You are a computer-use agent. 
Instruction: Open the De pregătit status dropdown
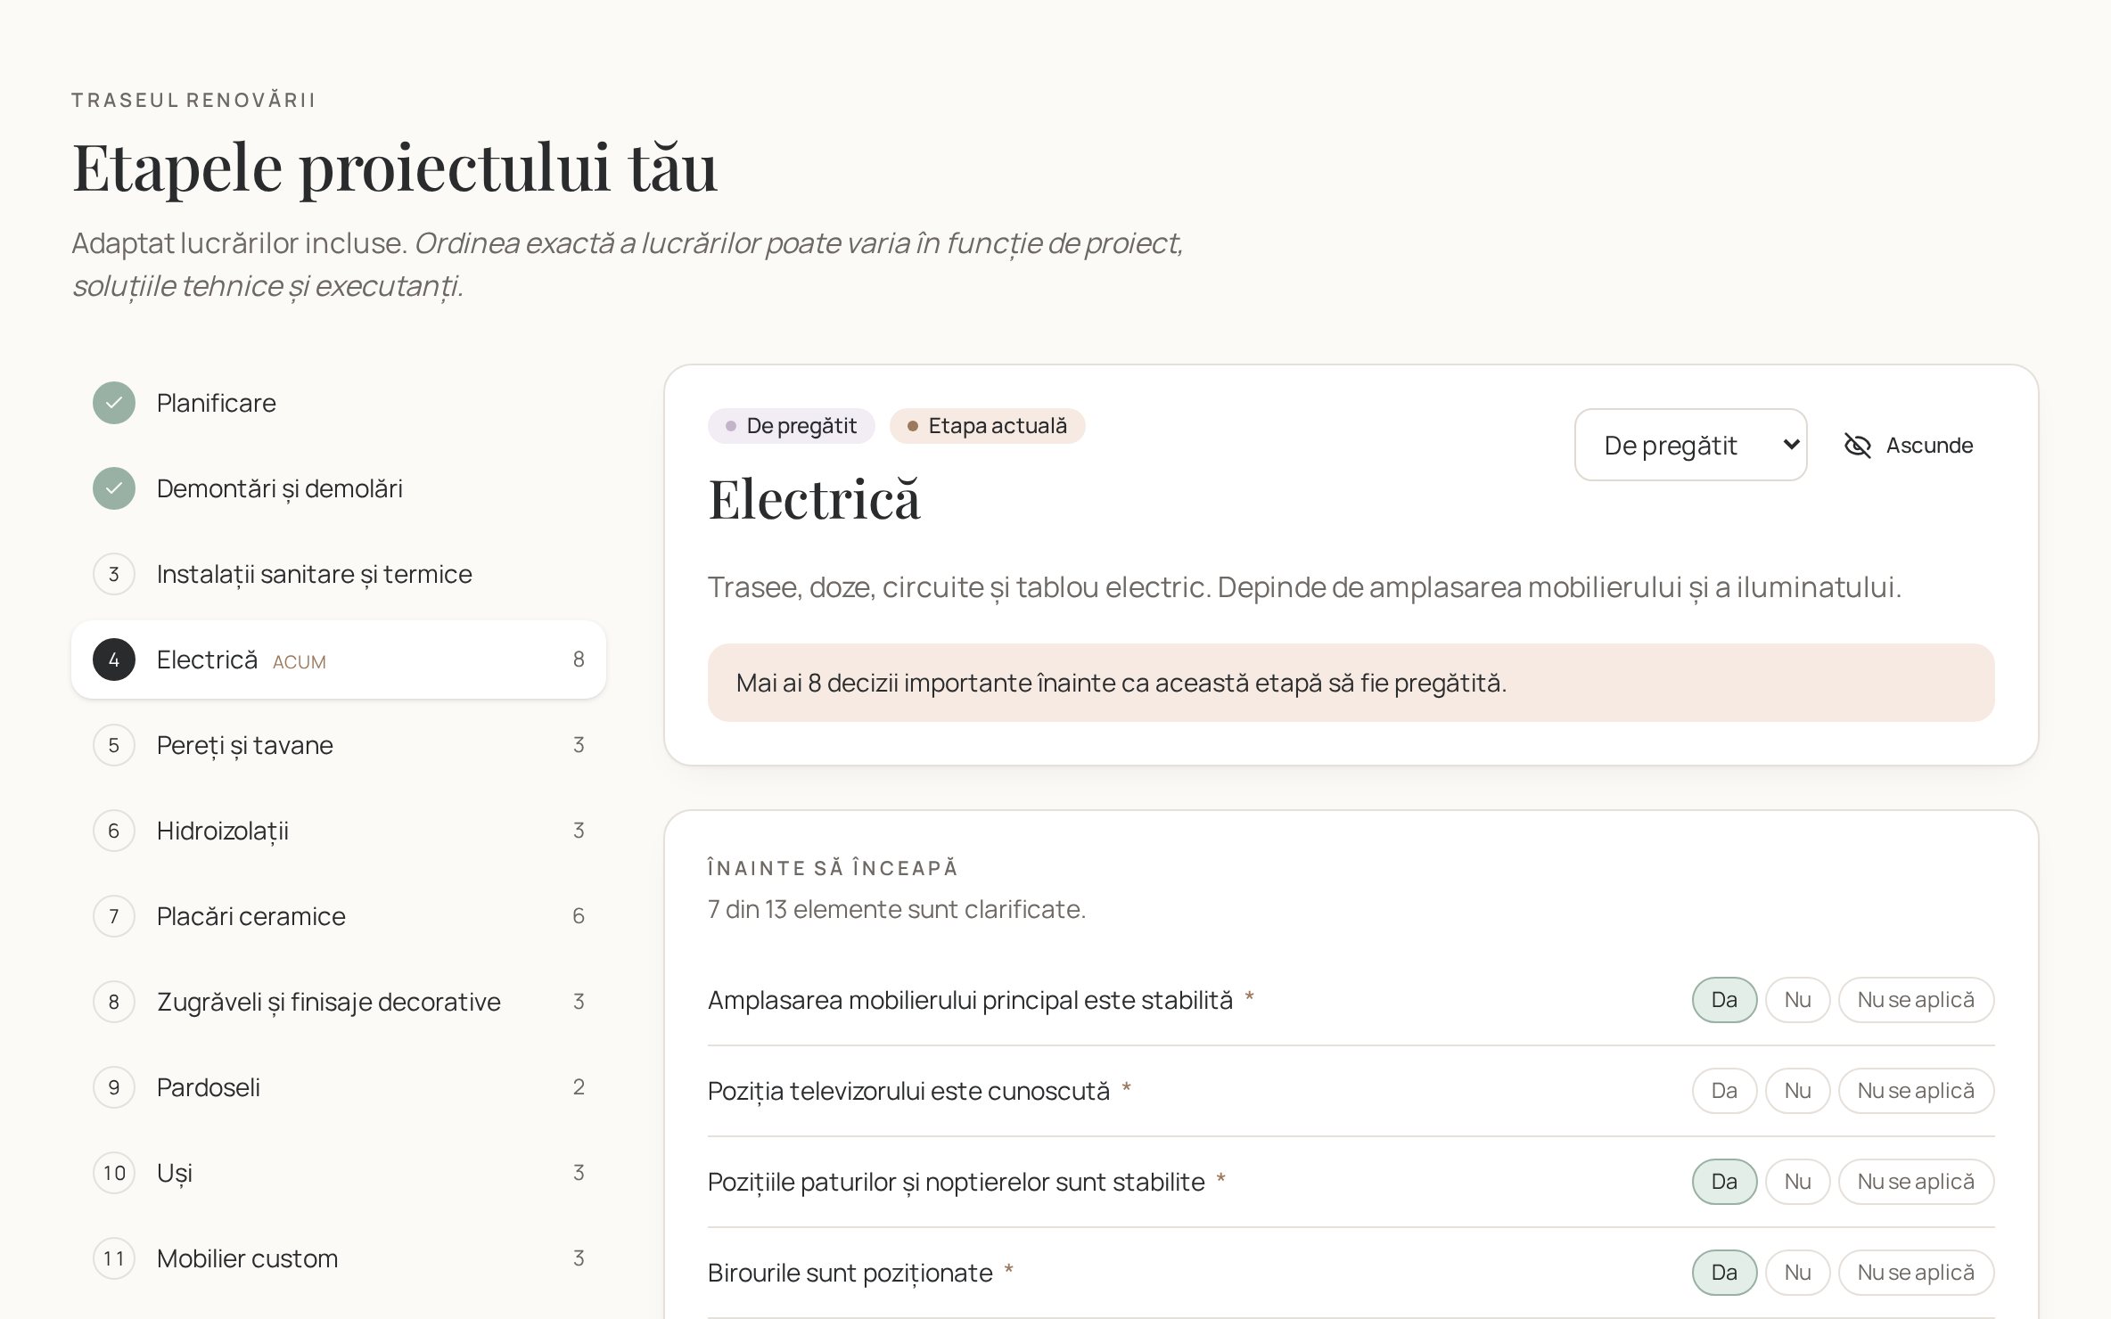point(1690,445)
